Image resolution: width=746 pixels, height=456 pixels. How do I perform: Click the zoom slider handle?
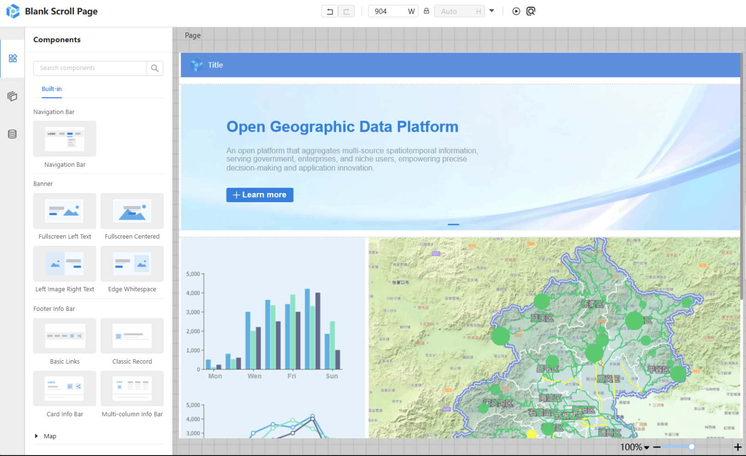pyautogui.click(x=692, y=447)
